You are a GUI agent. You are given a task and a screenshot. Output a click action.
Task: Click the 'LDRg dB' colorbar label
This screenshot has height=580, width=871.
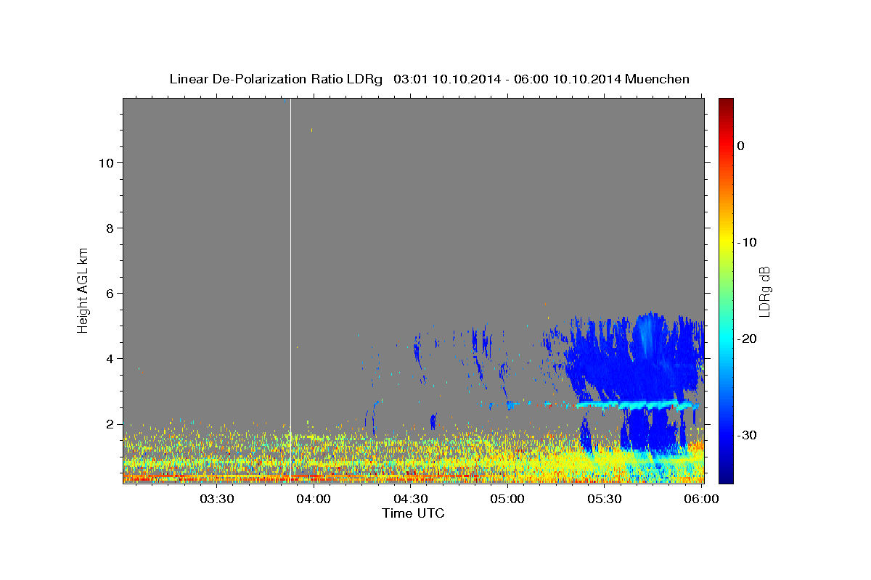coord(764,291)
